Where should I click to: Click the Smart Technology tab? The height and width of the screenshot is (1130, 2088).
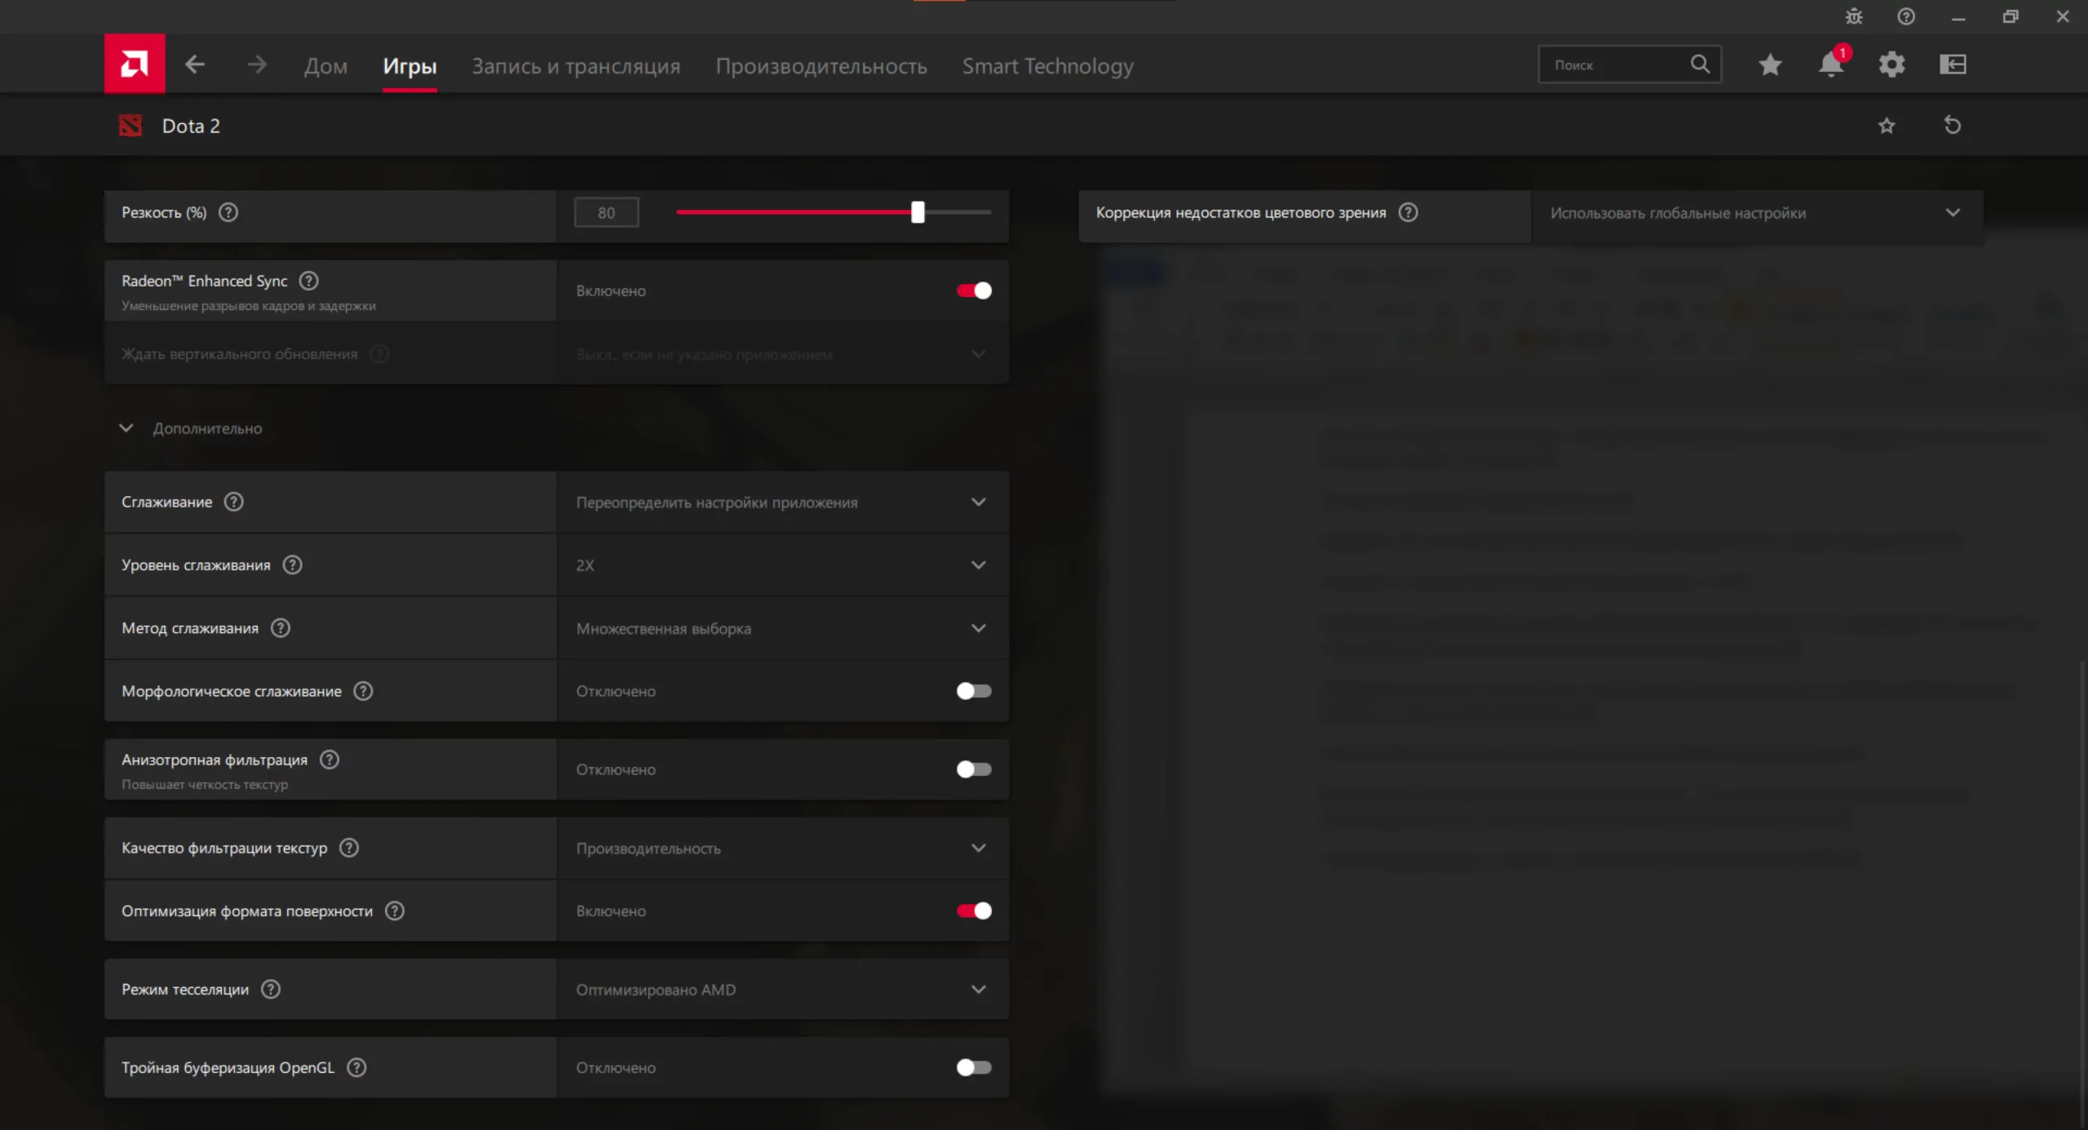1047,66
